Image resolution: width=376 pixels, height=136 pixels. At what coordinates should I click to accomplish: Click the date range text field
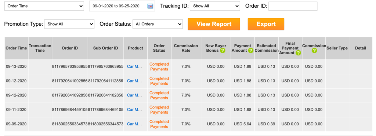122,6
